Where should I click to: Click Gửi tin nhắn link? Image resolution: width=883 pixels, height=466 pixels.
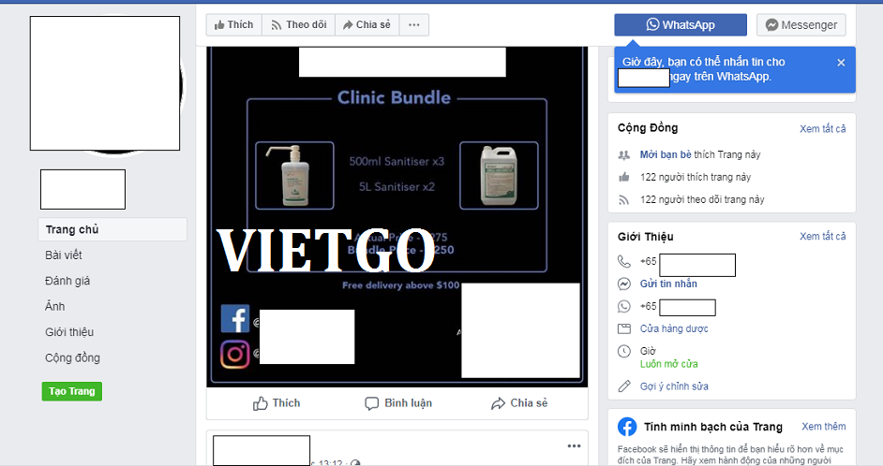point(668,284)
